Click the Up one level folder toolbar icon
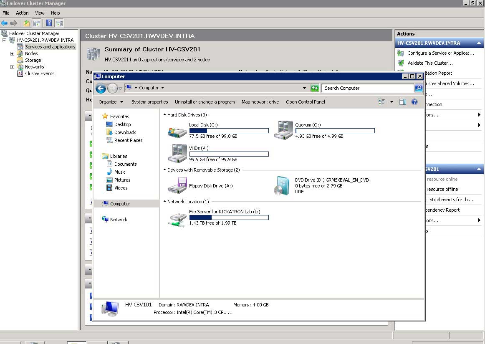Image resolution: width=485 pixels, height=344 pixels. (27, 23)
